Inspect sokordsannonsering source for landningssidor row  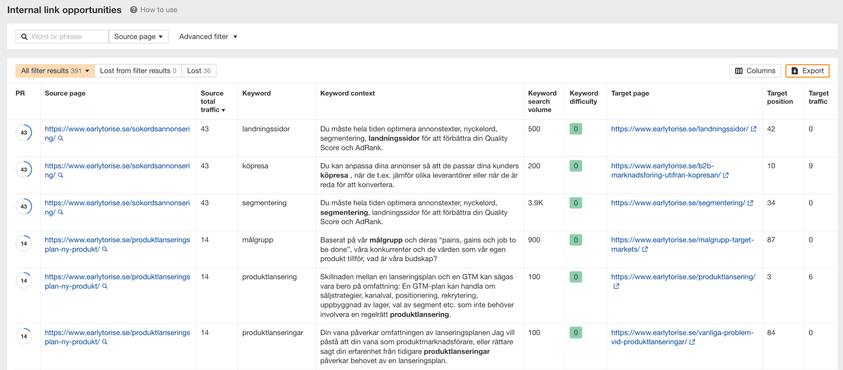pyautogui.click(x=60, y=139)
